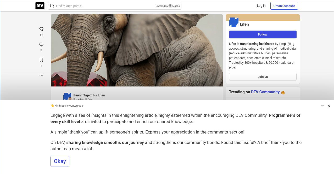Click the Join us button
Screen dimensions: 334x174
(x=263, y=77)
